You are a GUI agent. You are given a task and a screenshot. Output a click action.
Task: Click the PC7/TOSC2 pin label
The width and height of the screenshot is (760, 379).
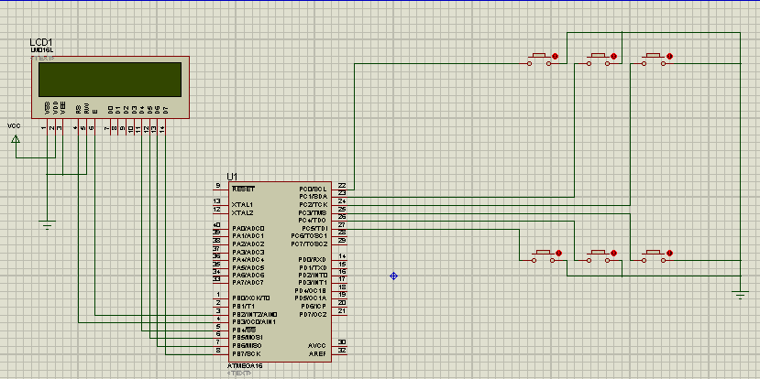309,244
